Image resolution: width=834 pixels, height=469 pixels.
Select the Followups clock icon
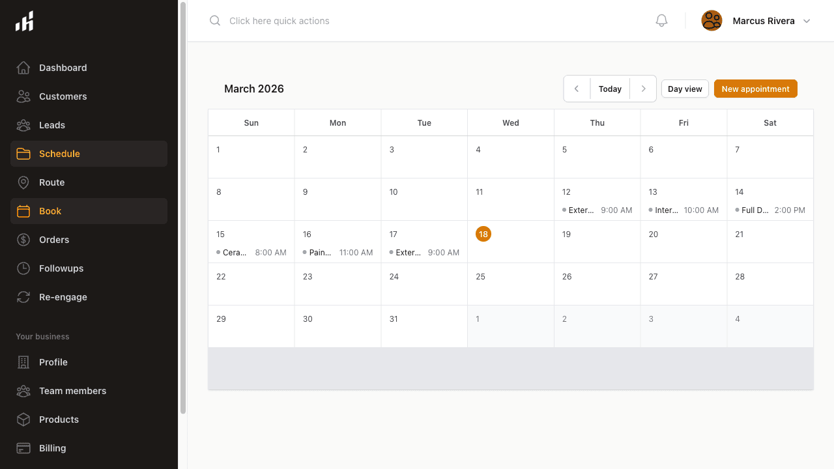click(x=23, y=268)
